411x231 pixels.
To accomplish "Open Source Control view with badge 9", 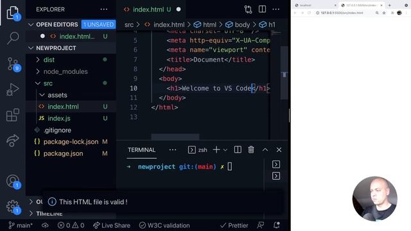I will [x=13, y=64].
